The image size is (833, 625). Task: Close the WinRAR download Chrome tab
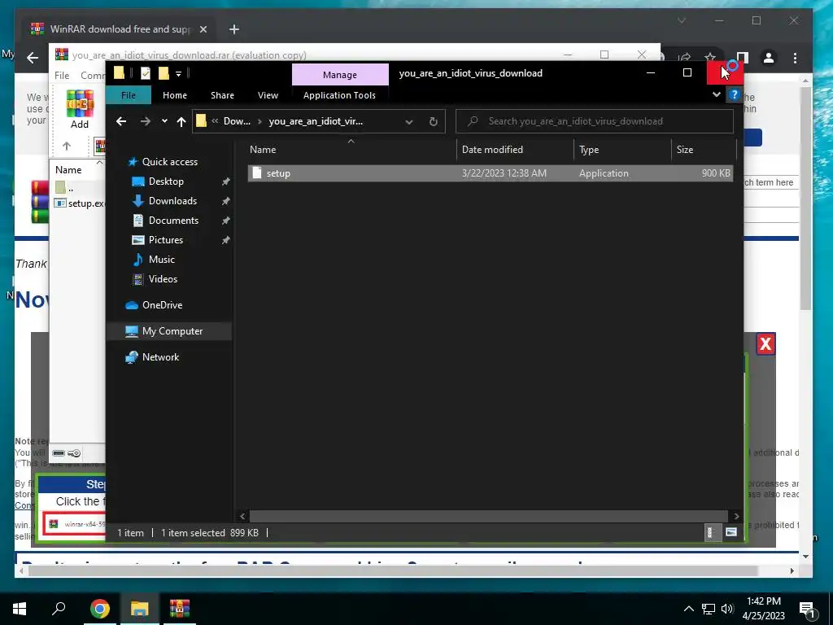203,29
